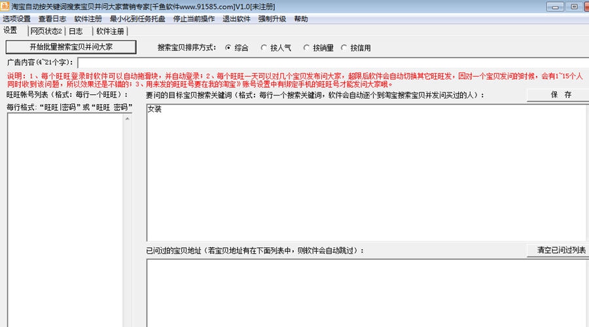Click 停止当前操作 in menu bar

click(x=194, y=19)
